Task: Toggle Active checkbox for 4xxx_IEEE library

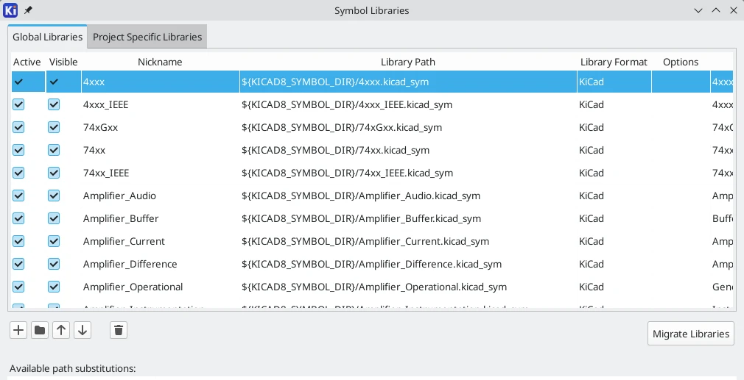Action: pos(18,104)
